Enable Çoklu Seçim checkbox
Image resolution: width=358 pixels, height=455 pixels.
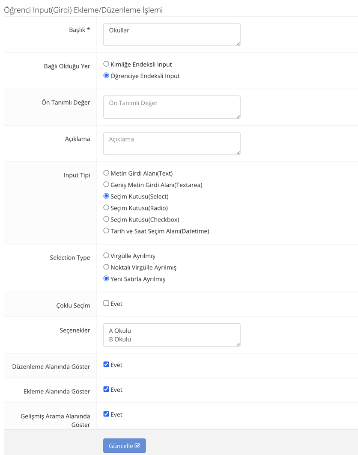(x=106, y=304)
